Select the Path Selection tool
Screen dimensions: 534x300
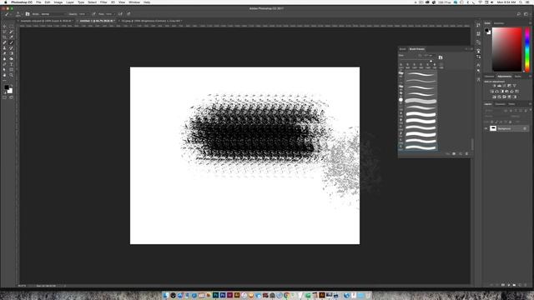tap(4, 70)
